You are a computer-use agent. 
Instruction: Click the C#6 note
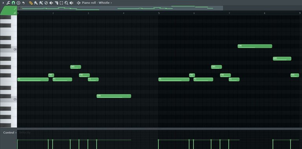coord(255,46)
